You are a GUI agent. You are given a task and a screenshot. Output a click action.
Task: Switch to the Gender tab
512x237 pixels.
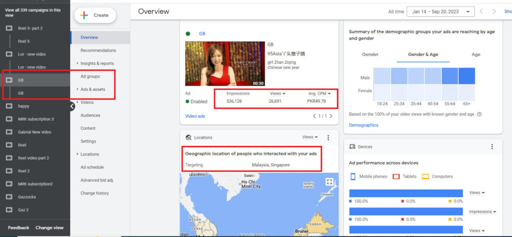[x=370, y=54]
